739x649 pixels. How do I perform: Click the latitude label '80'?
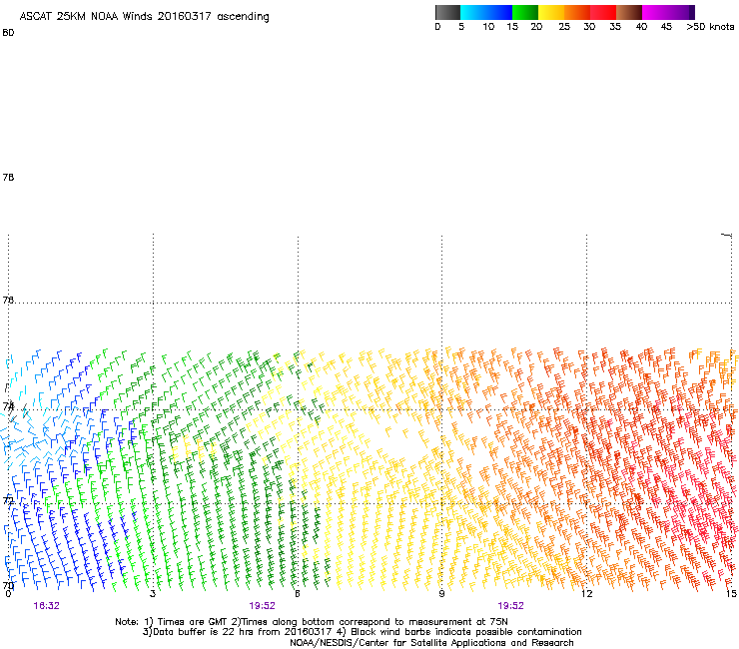(x=8, y=33)
